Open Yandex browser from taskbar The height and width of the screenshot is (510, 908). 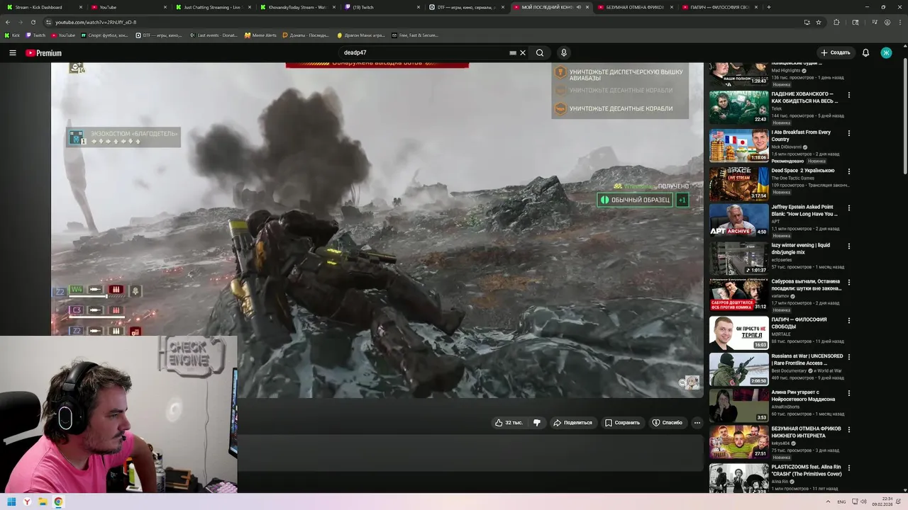pyautogui.click(x=27, y=501)
